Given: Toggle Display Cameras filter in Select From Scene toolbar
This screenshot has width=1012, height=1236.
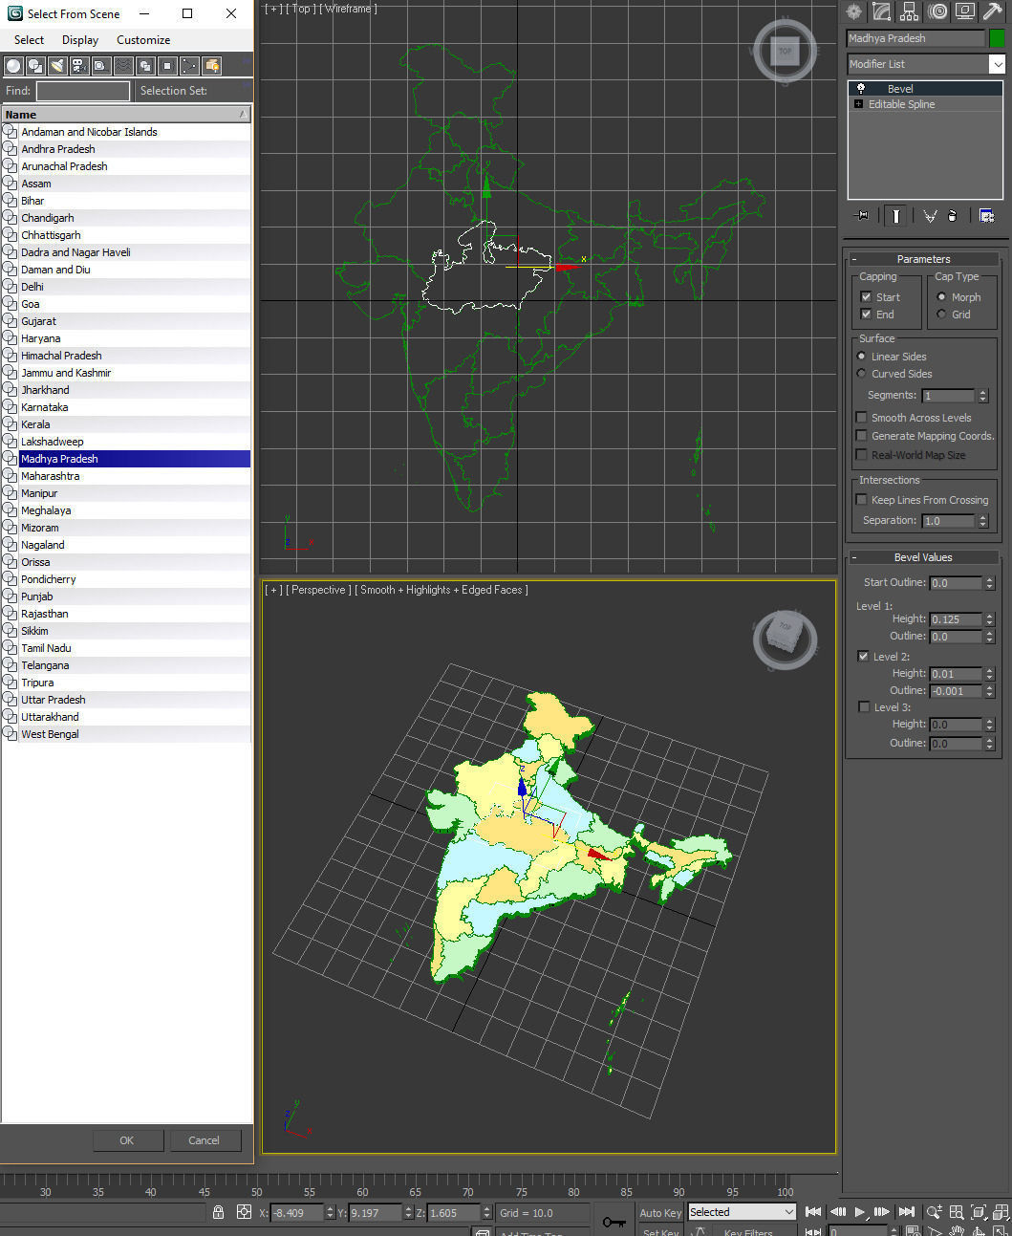Looking at the screenshot, I should point(80,65).
